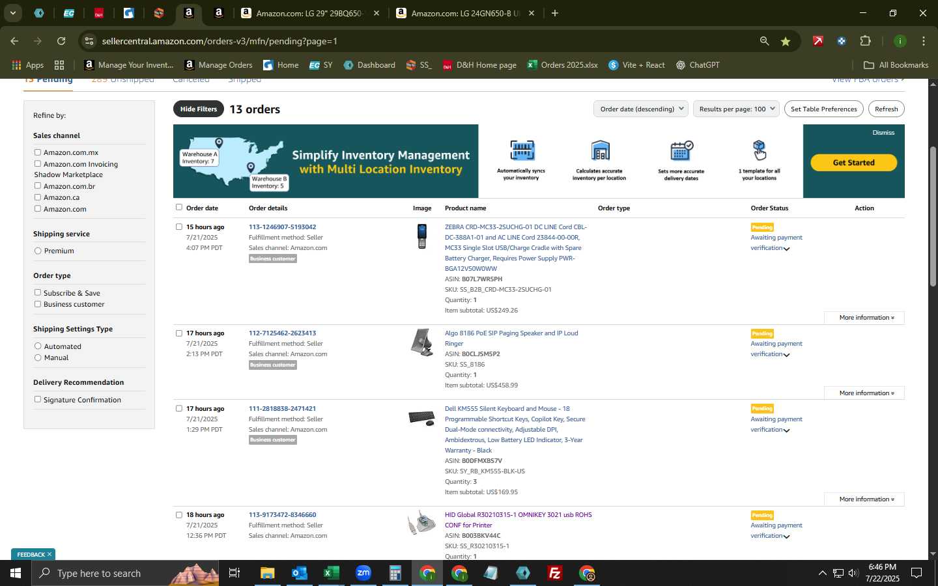Select Premium shipping service radio
938x586 pixels.
coord(38,251)
